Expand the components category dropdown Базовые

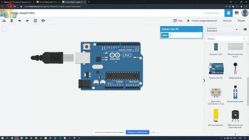point(222,30)
